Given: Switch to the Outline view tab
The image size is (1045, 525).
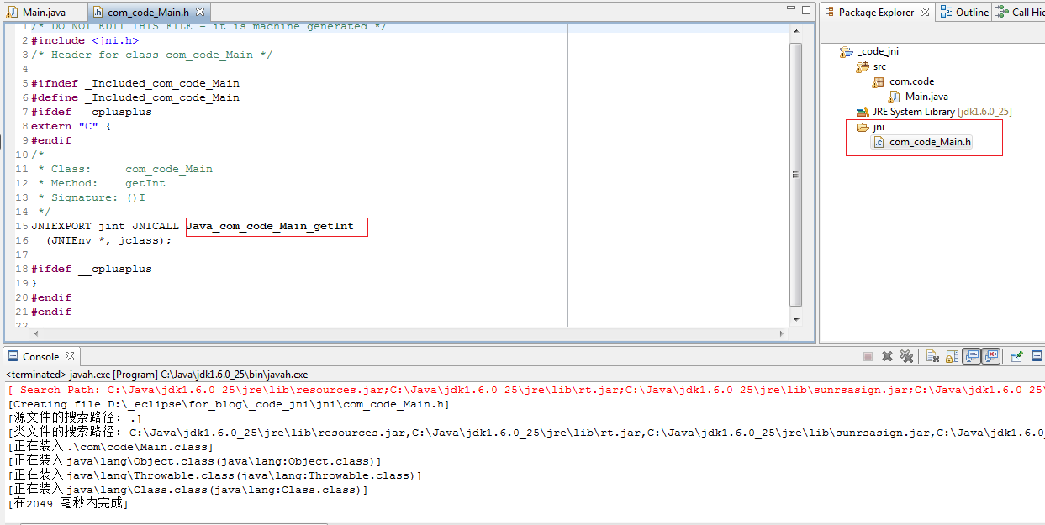Looking at the screenshot, I should [963, 13].
